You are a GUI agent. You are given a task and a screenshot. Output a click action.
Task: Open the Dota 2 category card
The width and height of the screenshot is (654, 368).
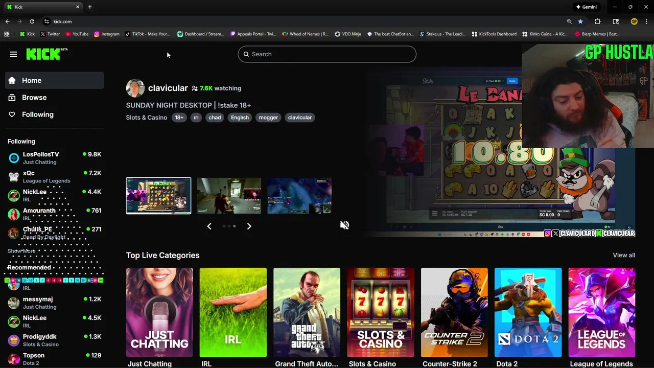[x=528, y=312]
